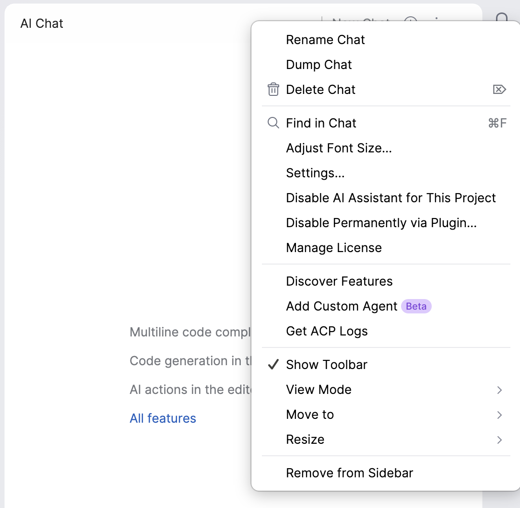Select Rename Chat from the menu
The width and height of the screenshot is (520, 508).
tap(386, 40)
